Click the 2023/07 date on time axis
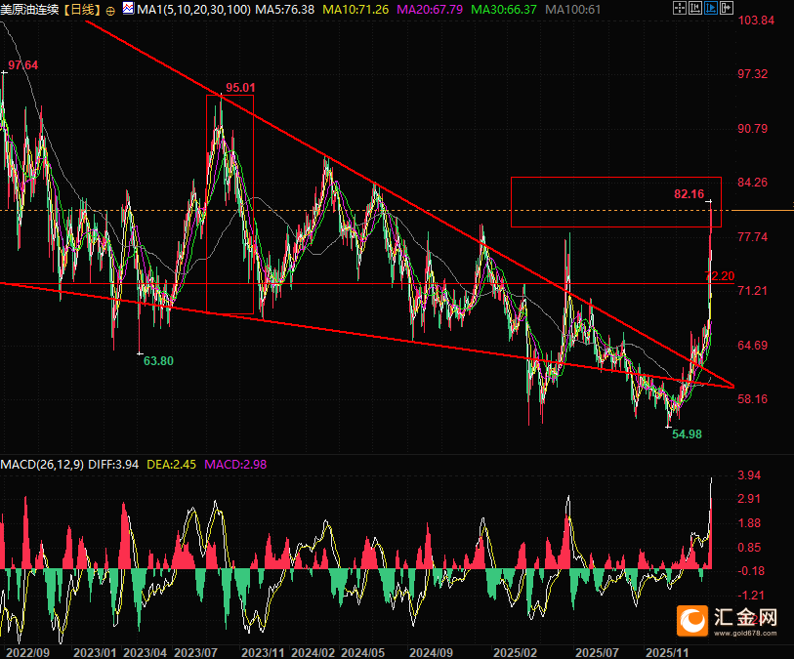This screenshot has height=659, width=794. pyautogui.click(x=196, y=652)
